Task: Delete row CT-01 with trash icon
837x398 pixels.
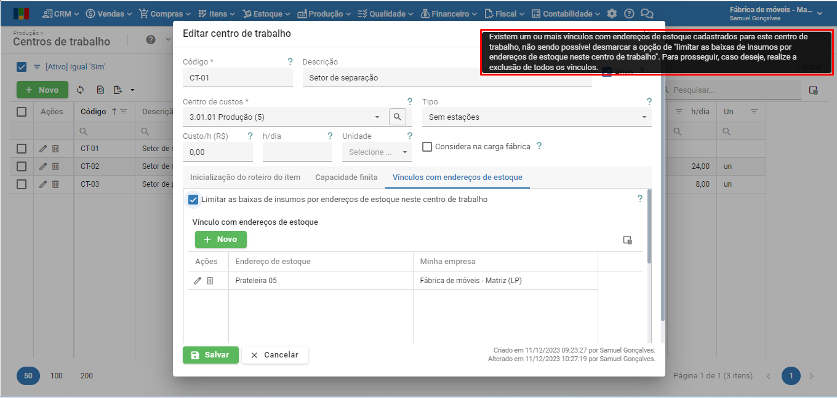Action: (55, 149)
